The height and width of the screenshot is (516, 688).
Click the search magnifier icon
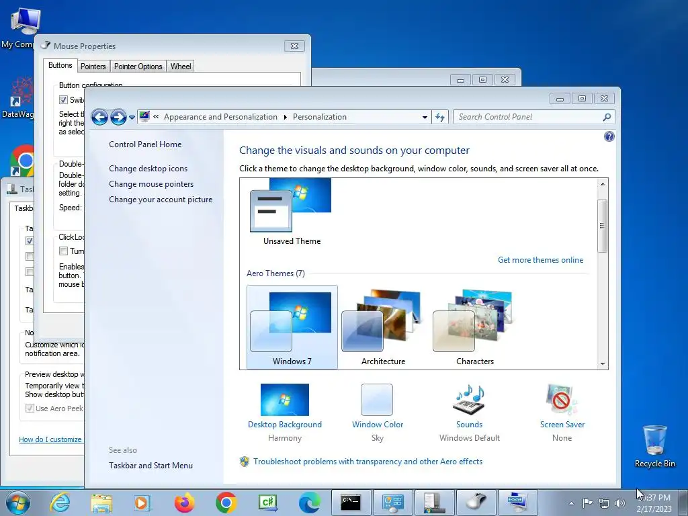pyautogui.click(x=607, y=117)
